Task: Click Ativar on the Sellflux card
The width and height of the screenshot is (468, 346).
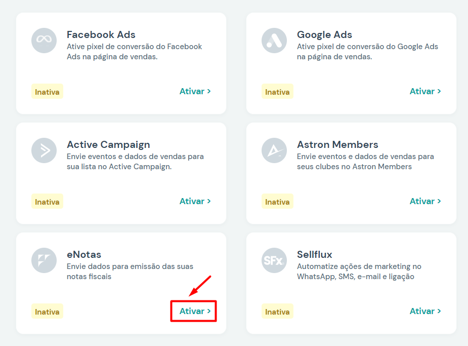Action: coord(426,311)
